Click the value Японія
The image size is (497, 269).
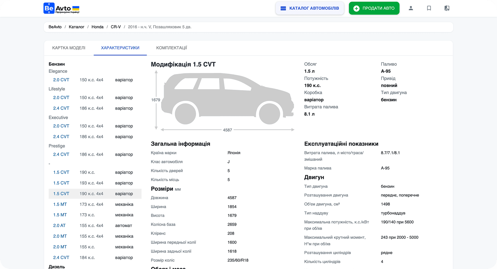[234, 153]
